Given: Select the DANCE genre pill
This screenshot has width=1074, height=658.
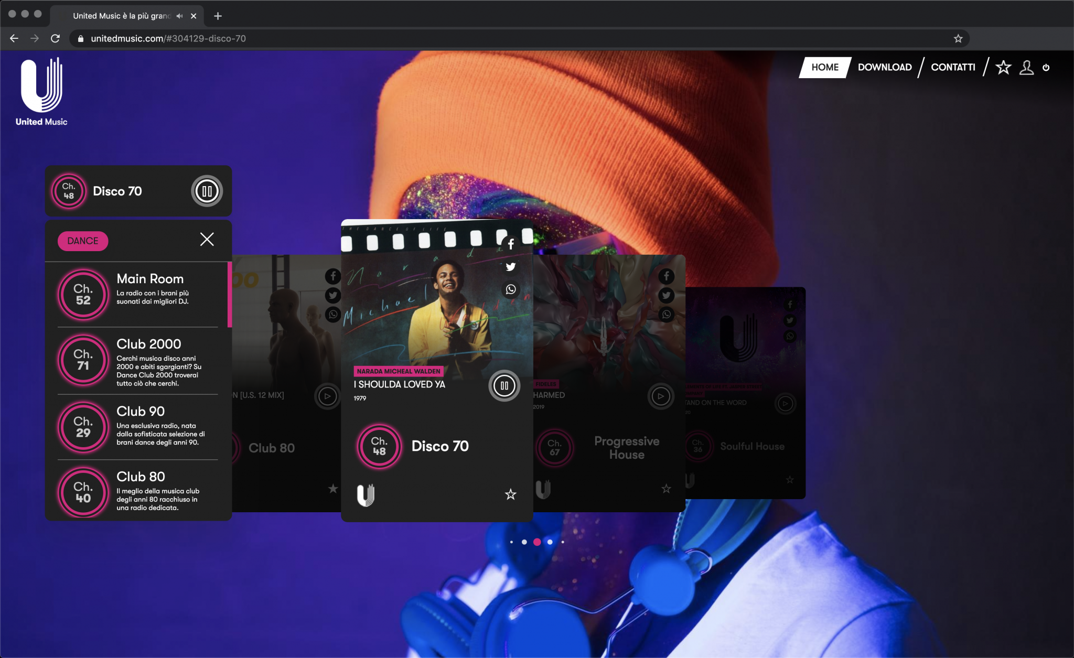Looking at the screenshot, I should (x=83, y=241).
